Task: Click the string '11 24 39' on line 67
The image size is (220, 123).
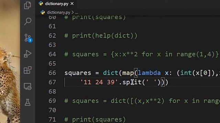Action: coord(99,82)
